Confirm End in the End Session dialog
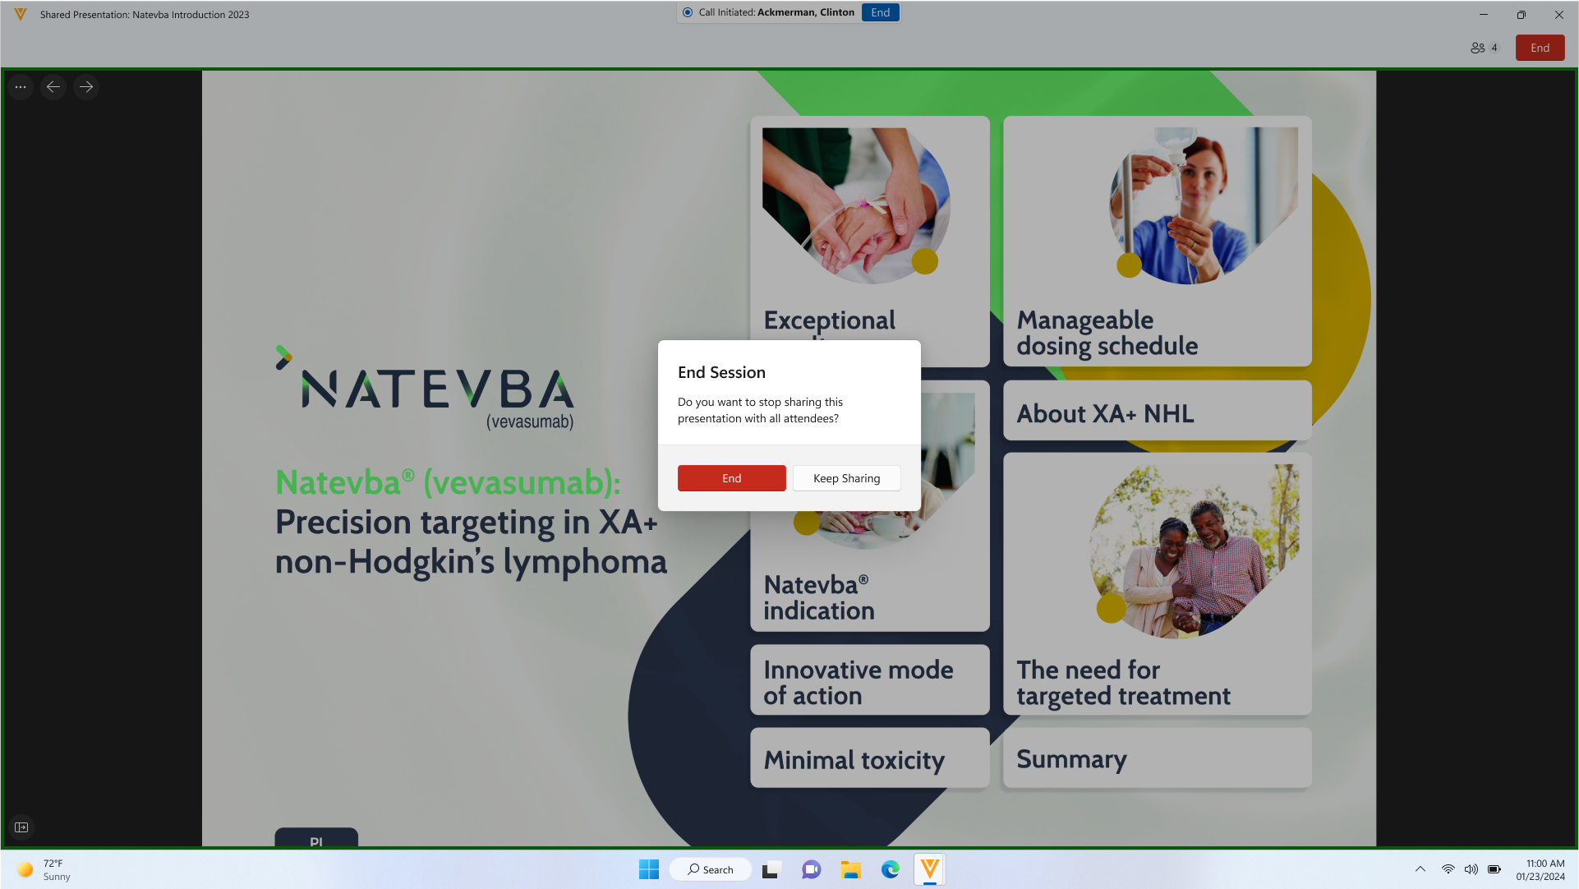Screen dimensions: 1579x889 point(731,478)
